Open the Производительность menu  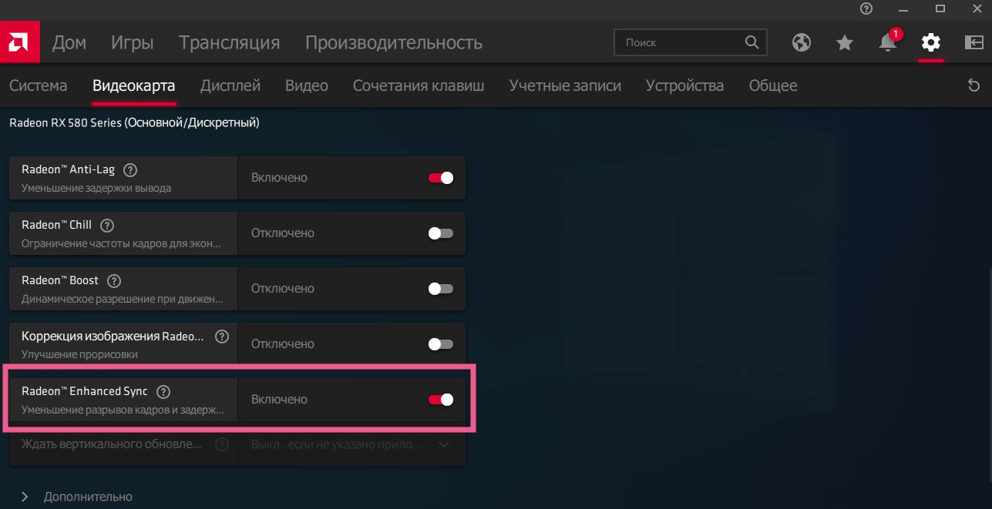click(394, 42)
